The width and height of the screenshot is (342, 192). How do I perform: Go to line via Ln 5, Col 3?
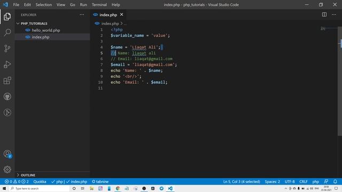(x=242, y=181)
